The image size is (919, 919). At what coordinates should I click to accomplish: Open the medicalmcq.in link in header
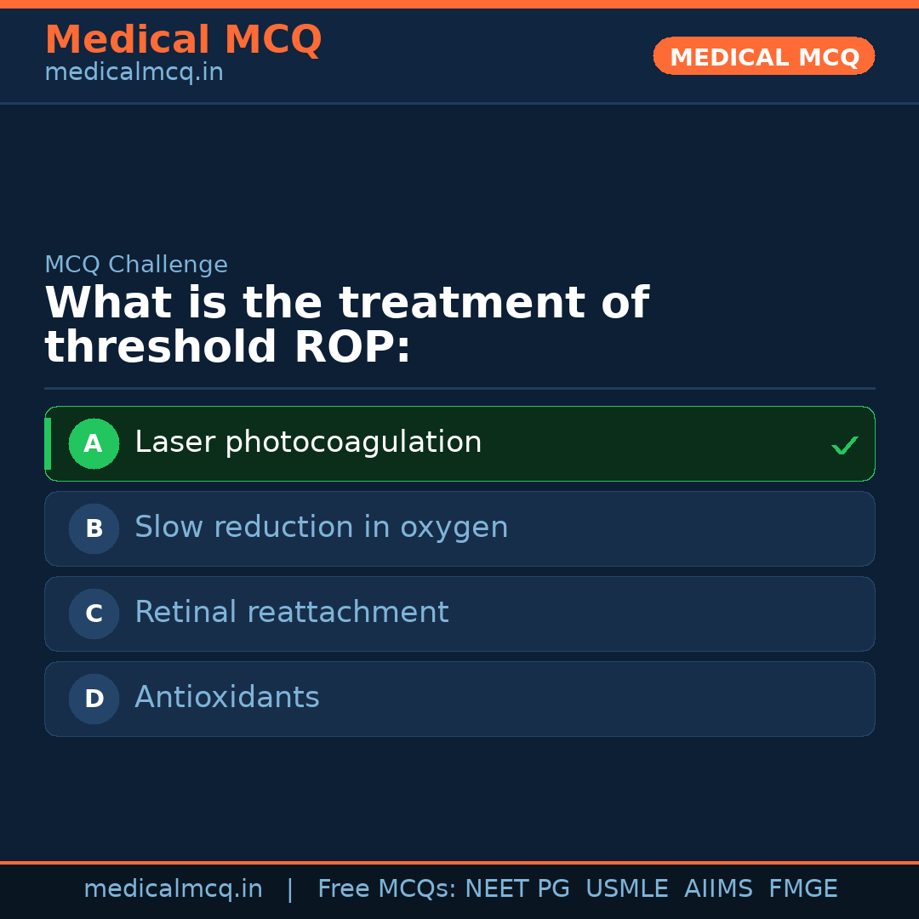pos(134,71)
